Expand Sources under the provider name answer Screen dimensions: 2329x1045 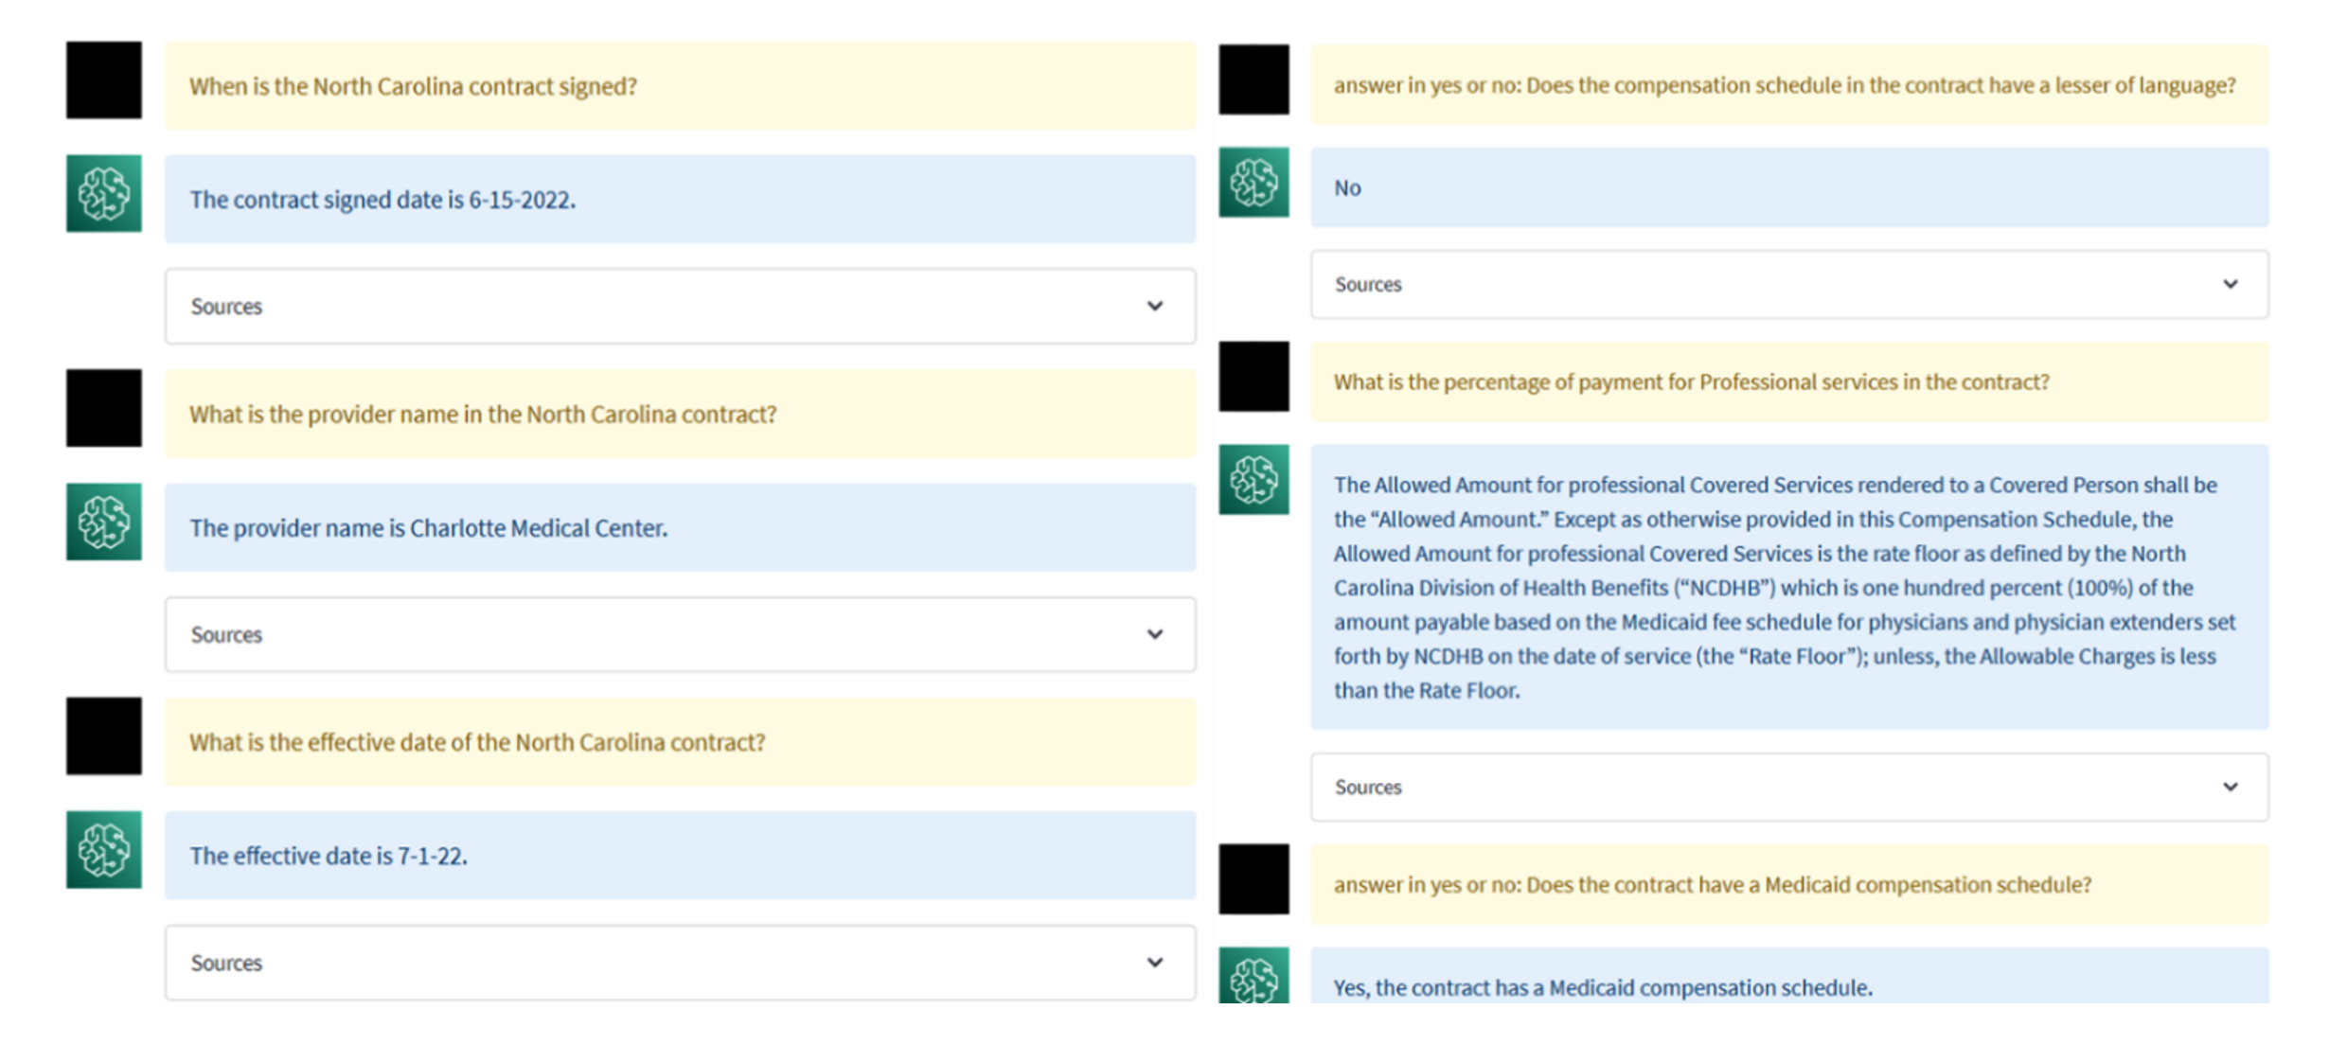(679, 634)
